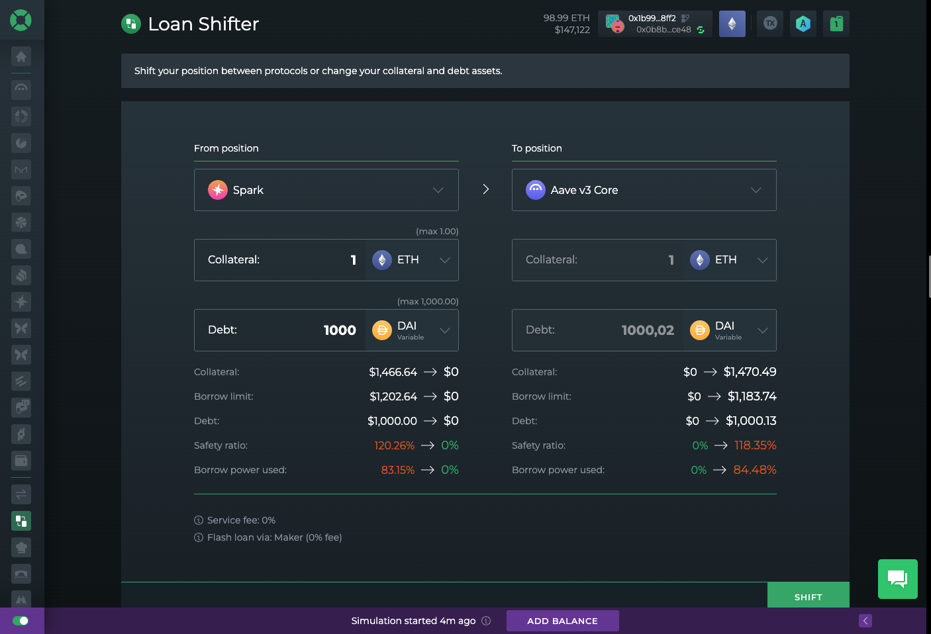931x634 pixels.
Task: Open the pie-slice icon above the Maker logo
Action: pos(21,143)
